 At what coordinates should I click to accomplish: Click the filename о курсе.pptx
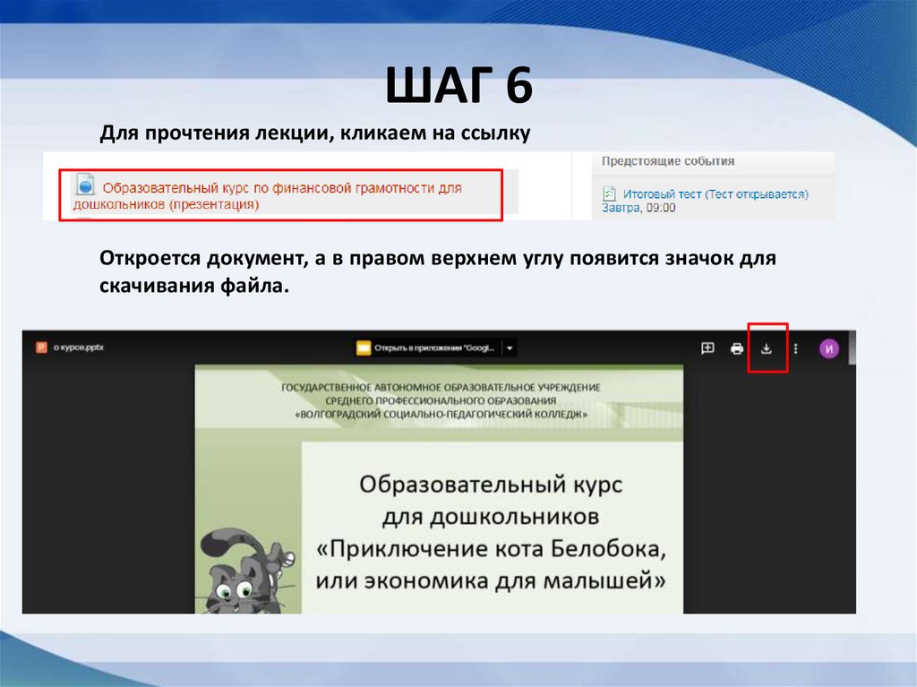(x=78, y=347)
